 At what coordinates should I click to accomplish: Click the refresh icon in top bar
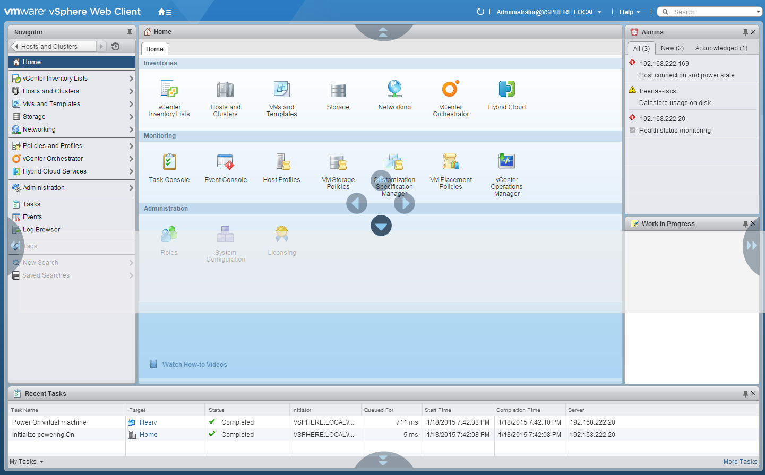(480, 12)
